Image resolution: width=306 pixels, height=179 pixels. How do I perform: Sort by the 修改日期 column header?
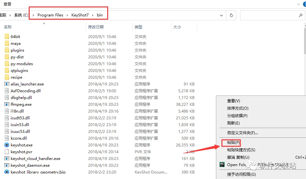(x=96, y=27)
